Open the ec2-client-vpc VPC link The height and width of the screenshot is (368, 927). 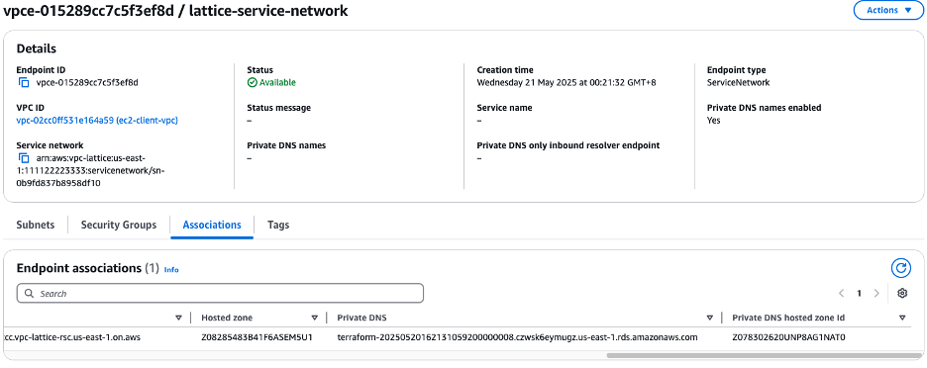(97, 120)
